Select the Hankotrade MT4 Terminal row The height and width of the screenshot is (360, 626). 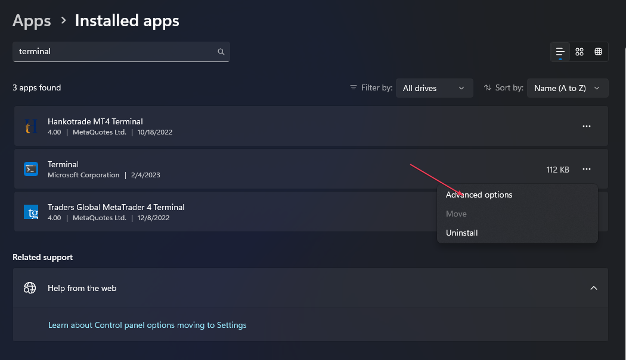coord(311,126)
